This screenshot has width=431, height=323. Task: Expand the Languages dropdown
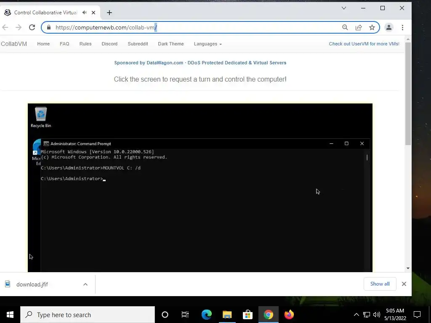[x=208, y=44]
